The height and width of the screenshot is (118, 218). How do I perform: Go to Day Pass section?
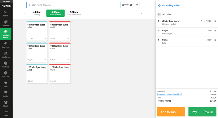(6, 45)
